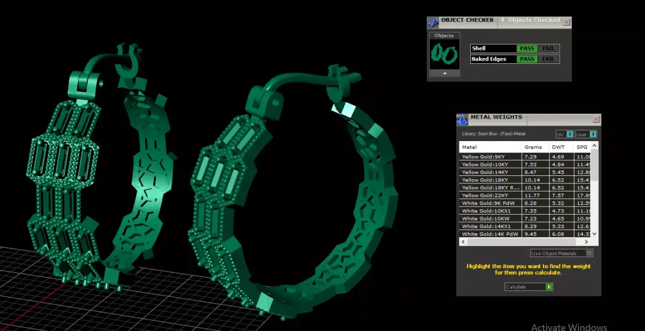
Task: Select the Yellow Gold:18KY R... row
Action: click(x=525, y=188)
